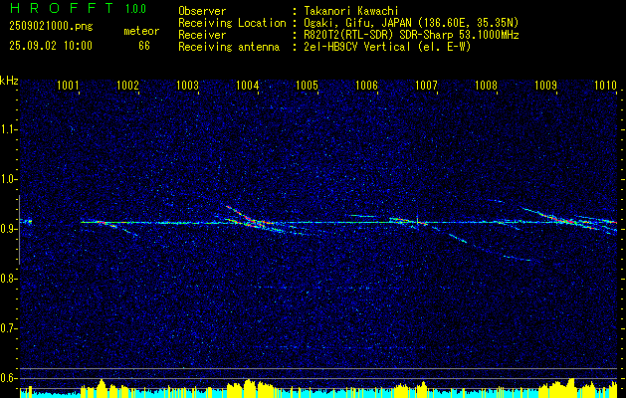
Task: Click the 0.8 kHz axis label
Action: tap(8, 279)
